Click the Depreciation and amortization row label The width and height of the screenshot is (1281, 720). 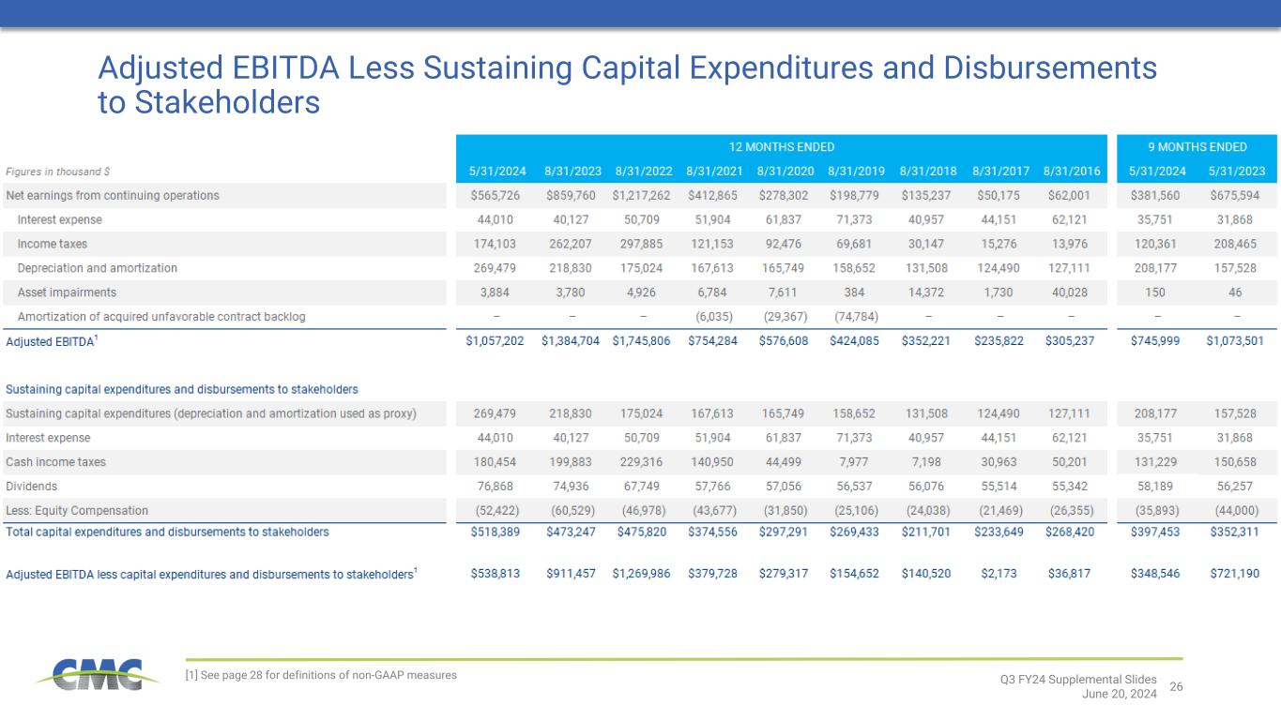coord(98,268)
